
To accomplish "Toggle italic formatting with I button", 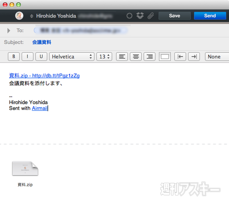I will [27, 57].
